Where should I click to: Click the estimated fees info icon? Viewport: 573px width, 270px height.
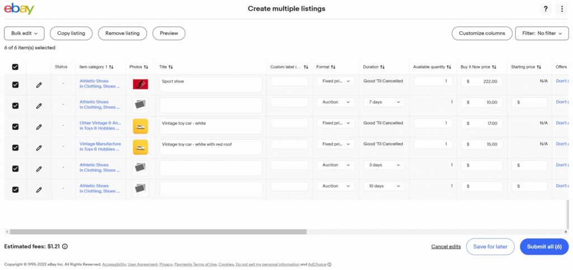[x=65, y=247]
